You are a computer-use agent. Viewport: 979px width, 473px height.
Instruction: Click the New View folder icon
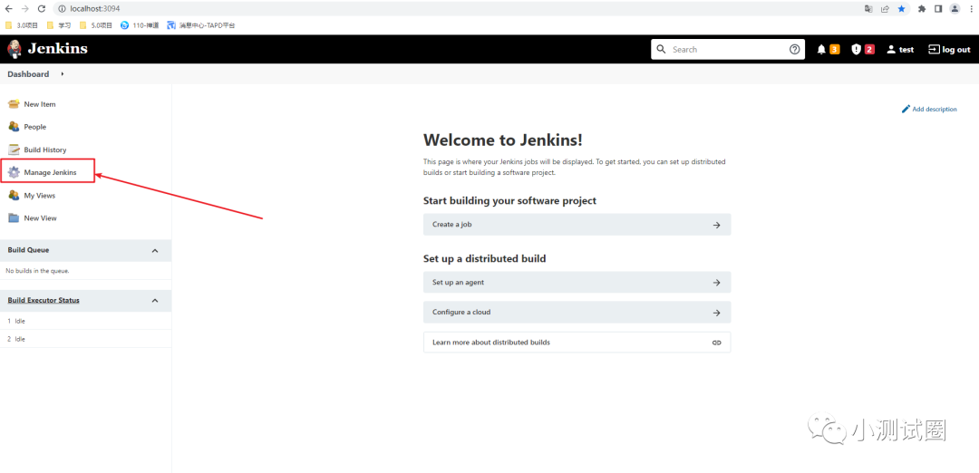pyautogui.click(x=14, y=218)
